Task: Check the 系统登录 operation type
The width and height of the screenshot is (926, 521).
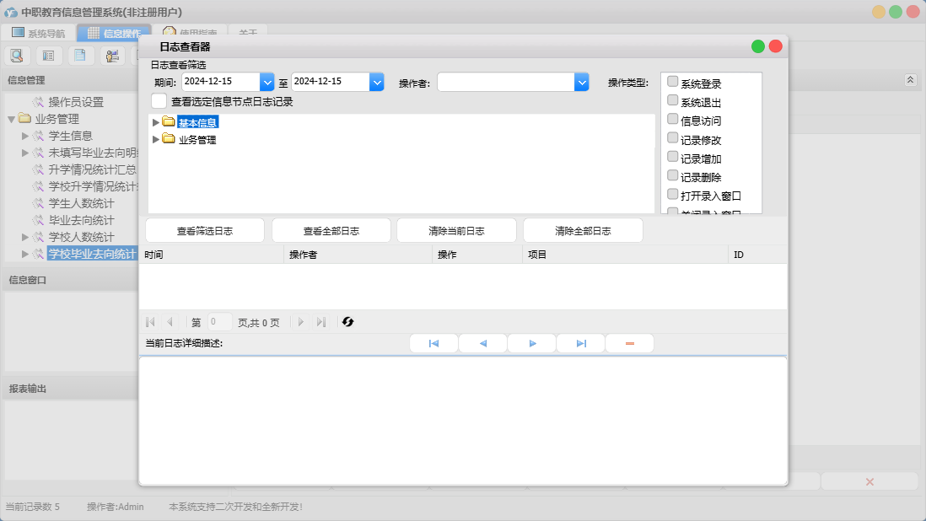Action: pyautogui.click(x=673, y=82)
